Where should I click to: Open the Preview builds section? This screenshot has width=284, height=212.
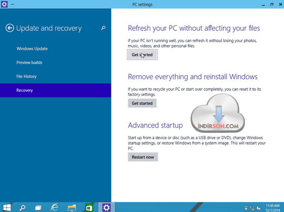[29, 62]
